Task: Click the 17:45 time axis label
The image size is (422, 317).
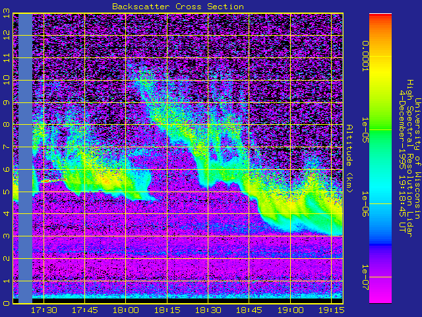Action: click(85, 310)
